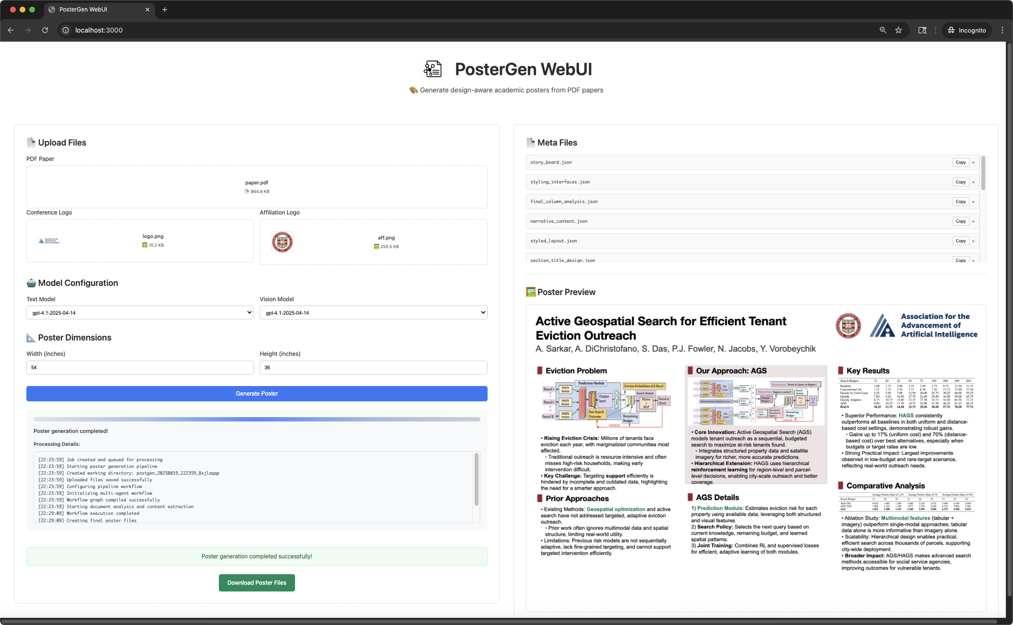
Task: Click the affiliation logo thumbnail
Action: (x=282, y=242)
